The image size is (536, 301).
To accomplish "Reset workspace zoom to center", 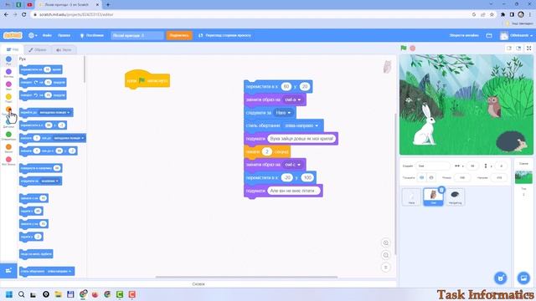I will [385, 268].
